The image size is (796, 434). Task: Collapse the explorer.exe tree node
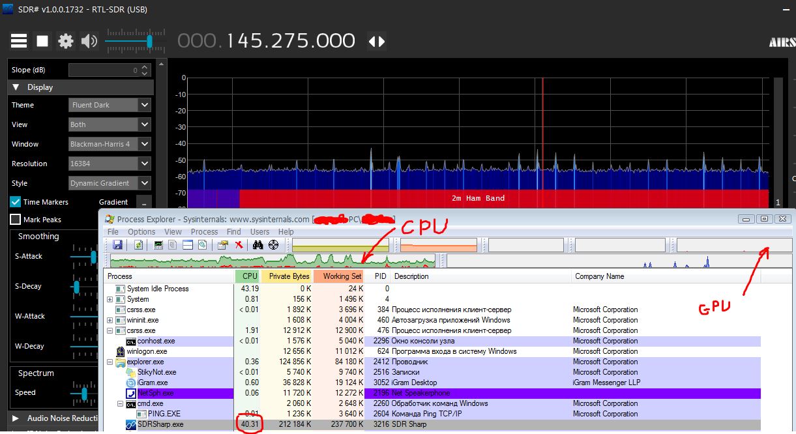point(110,362)
